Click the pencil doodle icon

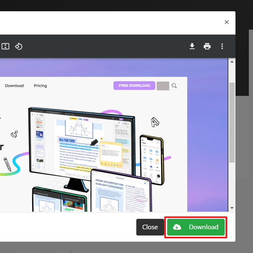[x=7, y=164]
